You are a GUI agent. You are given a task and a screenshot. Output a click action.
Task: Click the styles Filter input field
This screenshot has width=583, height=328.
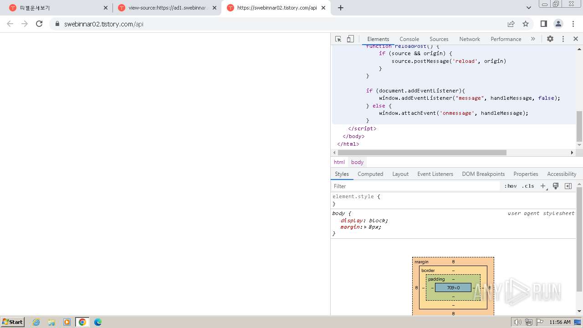click(x=414, y=186)
